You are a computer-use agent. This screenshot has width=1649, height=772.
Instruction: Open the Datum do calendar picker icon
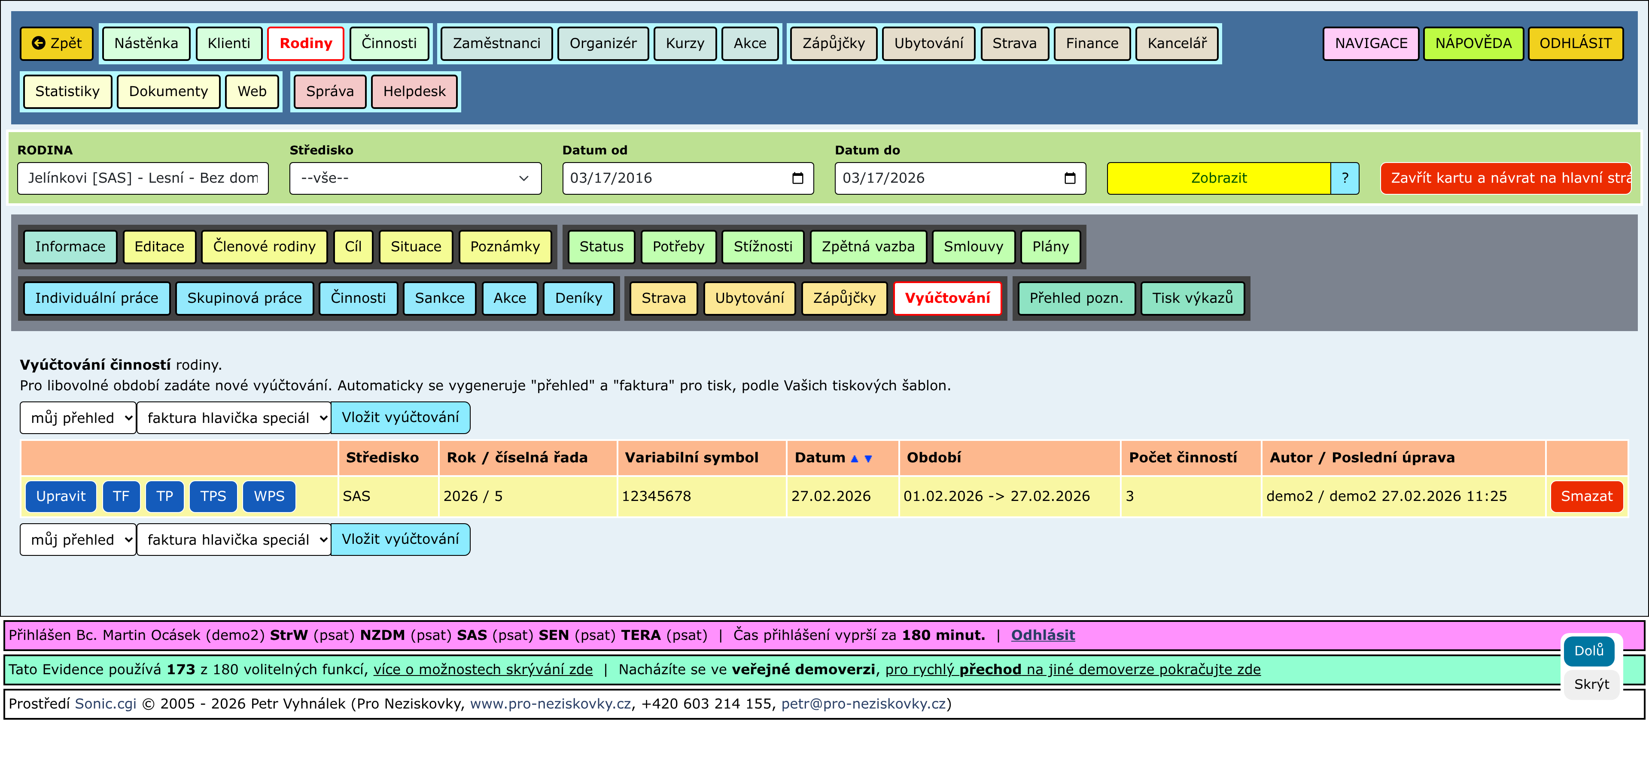point(1069,178)
